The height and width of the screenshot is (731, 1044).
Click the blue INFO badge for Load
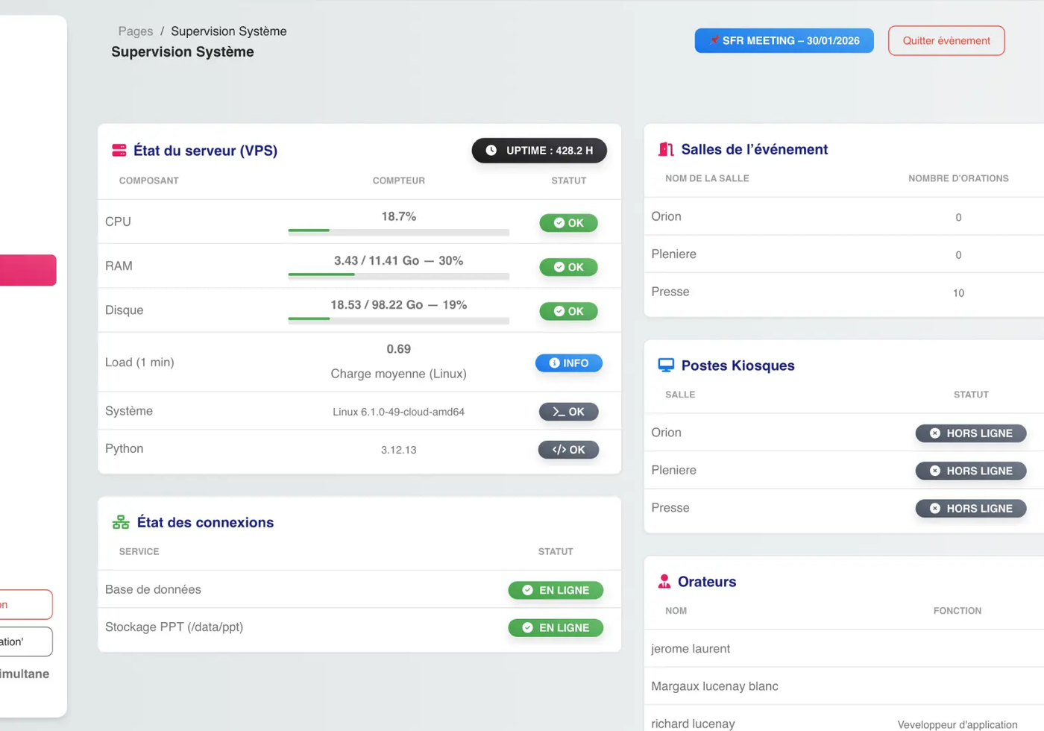tap(569, 363)
